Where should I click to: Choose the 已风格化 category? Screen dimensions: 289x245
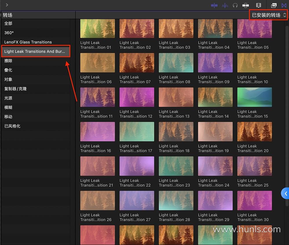12,126
